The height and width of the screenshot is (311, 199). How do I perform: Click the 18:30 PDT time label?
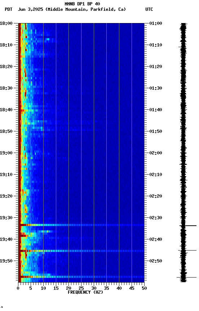(6, 88)
